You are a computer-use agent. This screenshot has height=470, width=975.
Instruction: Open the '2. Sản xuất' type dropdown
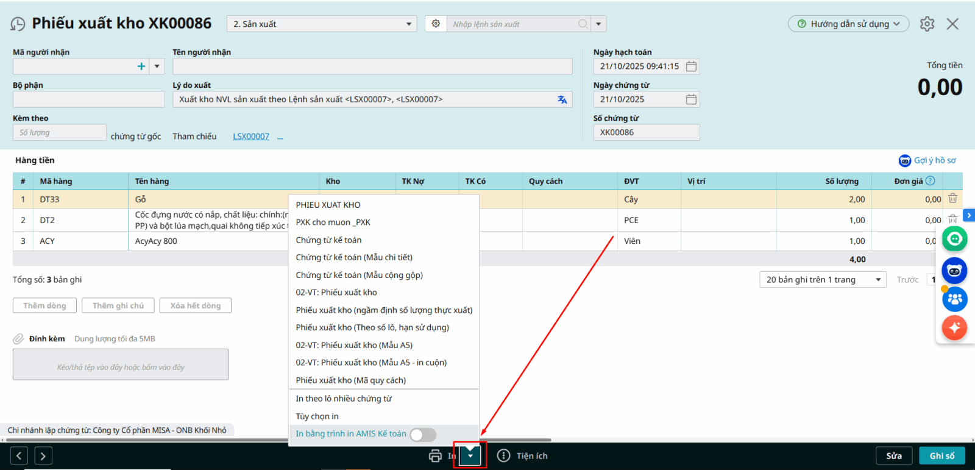tap(322, 24)
